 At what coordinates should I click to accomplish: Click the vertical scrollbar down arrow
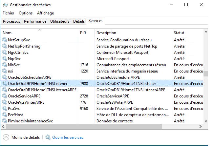click(x=206, y=121)
